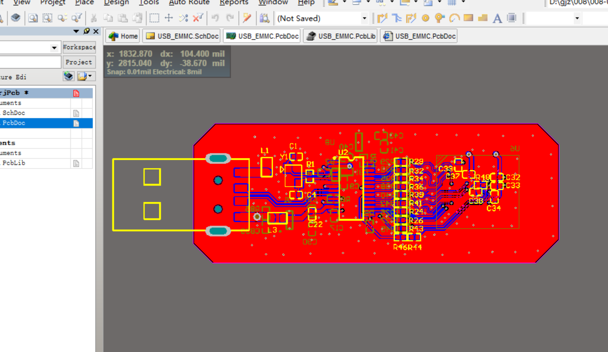The image size is (608, 352).
Task: Activate the Move Selection crosshair tool
Action: 169,18
